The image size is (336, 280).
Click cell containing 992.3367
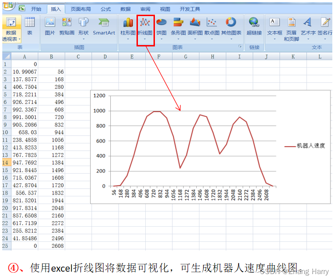(25, 109)
